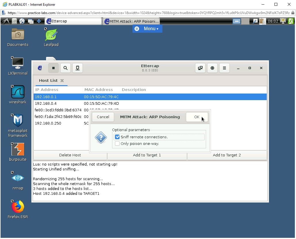Enable Only poison one-way option
This screenshot has width=296, height=239.
(x=117, y=143)
